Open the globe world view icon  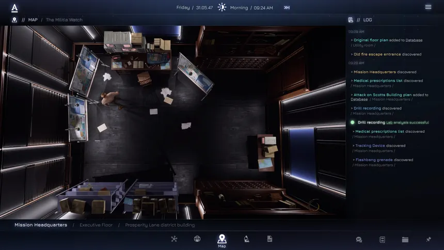197,239
